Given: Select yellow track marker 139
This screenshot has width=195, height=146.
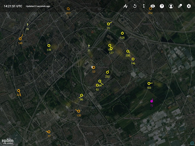Looking at the screenshot, I should [x=49, y=46].
